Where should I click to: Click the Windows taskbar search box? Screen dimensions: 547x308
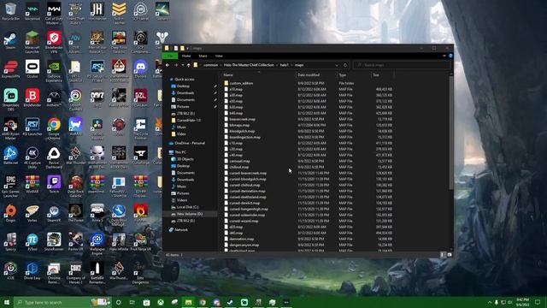(62, 302)
